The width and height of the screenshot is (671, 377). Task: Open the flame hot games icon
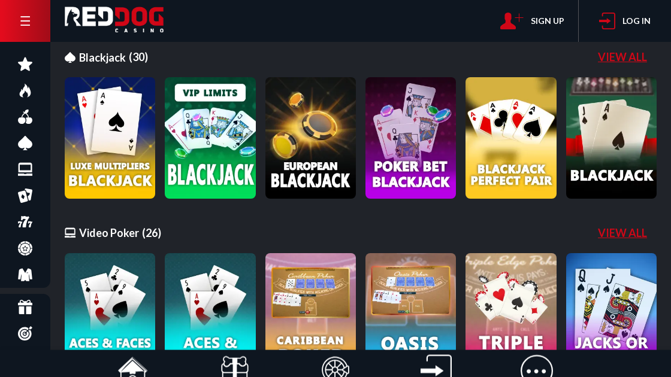25,90
